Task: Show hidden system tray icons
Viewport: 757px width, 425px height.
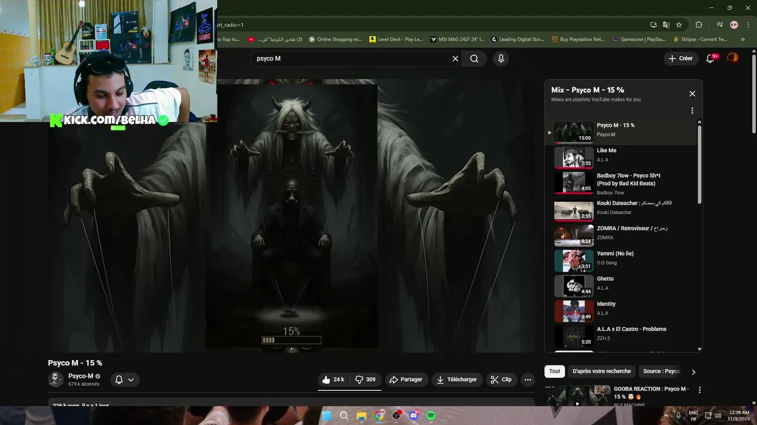Action: tap(666, 416)
